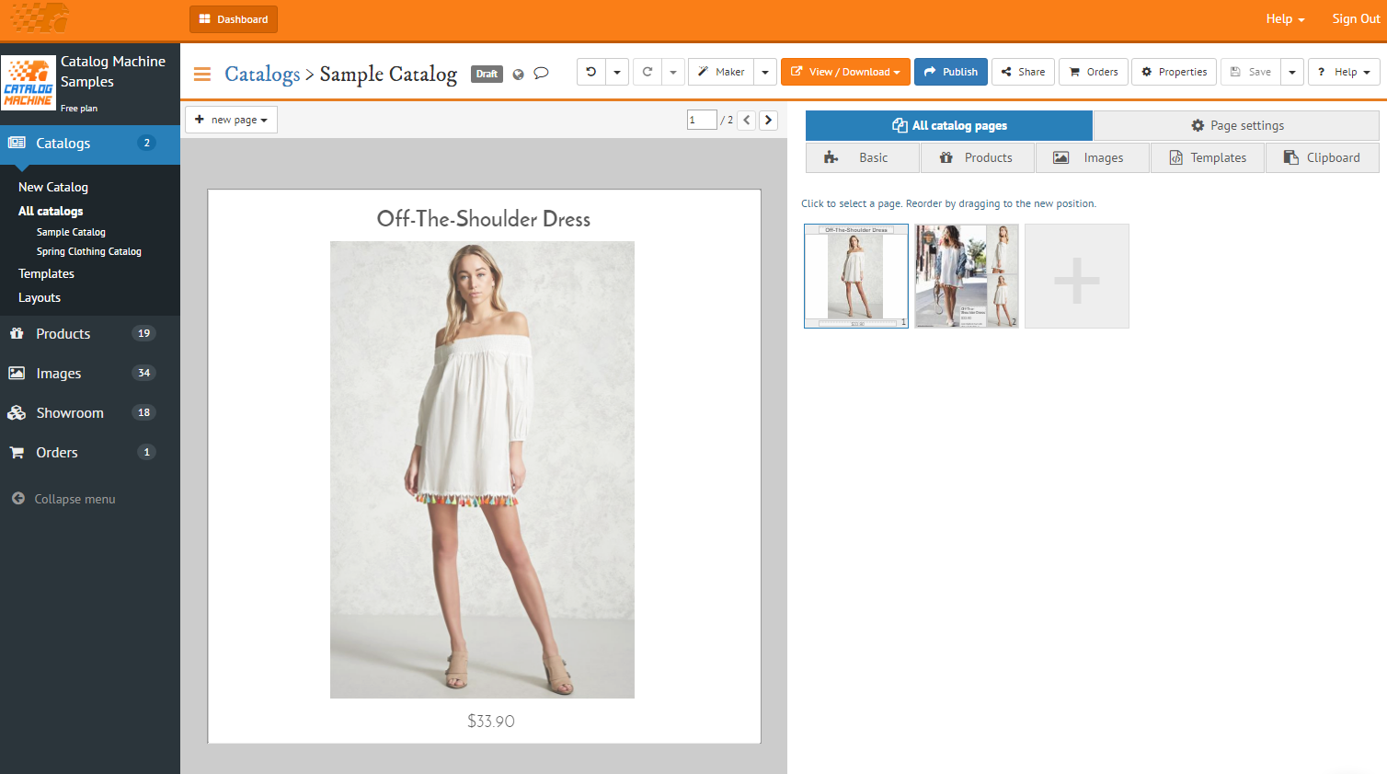Add a page via the plus tile
The image size is (1387, 774).
pyautogui.click(x=1077, y=276)
